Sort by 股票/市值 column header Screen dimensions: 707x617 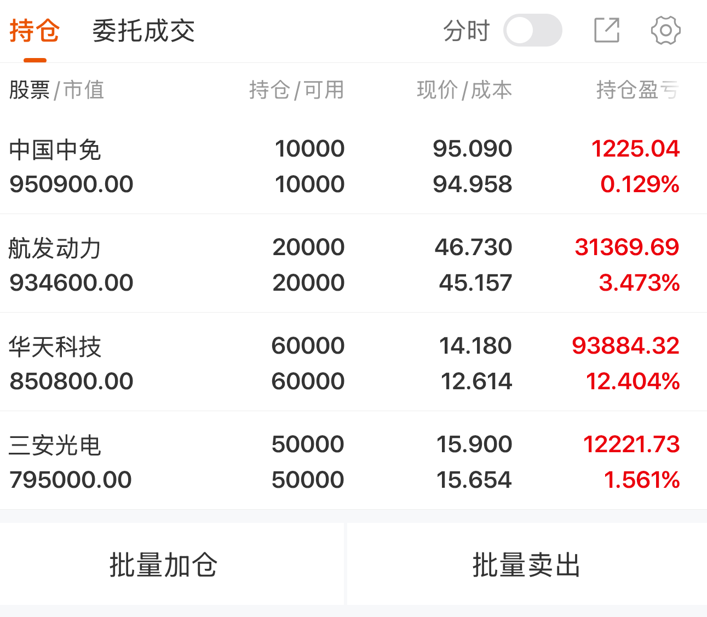[56, 90]
